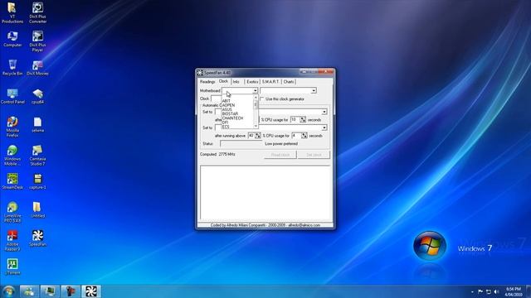Click the Read clock button
This screenshot has height=298, width=531.
click(280, 155)
